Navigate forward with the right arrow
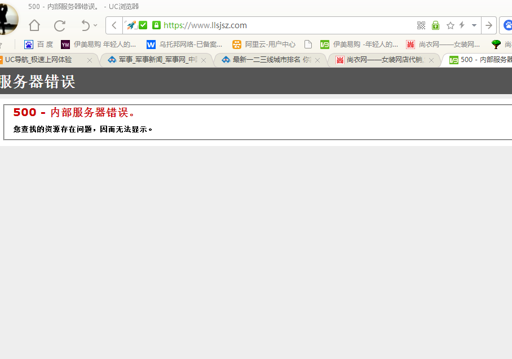Screen dimensions: 512x359 click(x=489, y=25)
